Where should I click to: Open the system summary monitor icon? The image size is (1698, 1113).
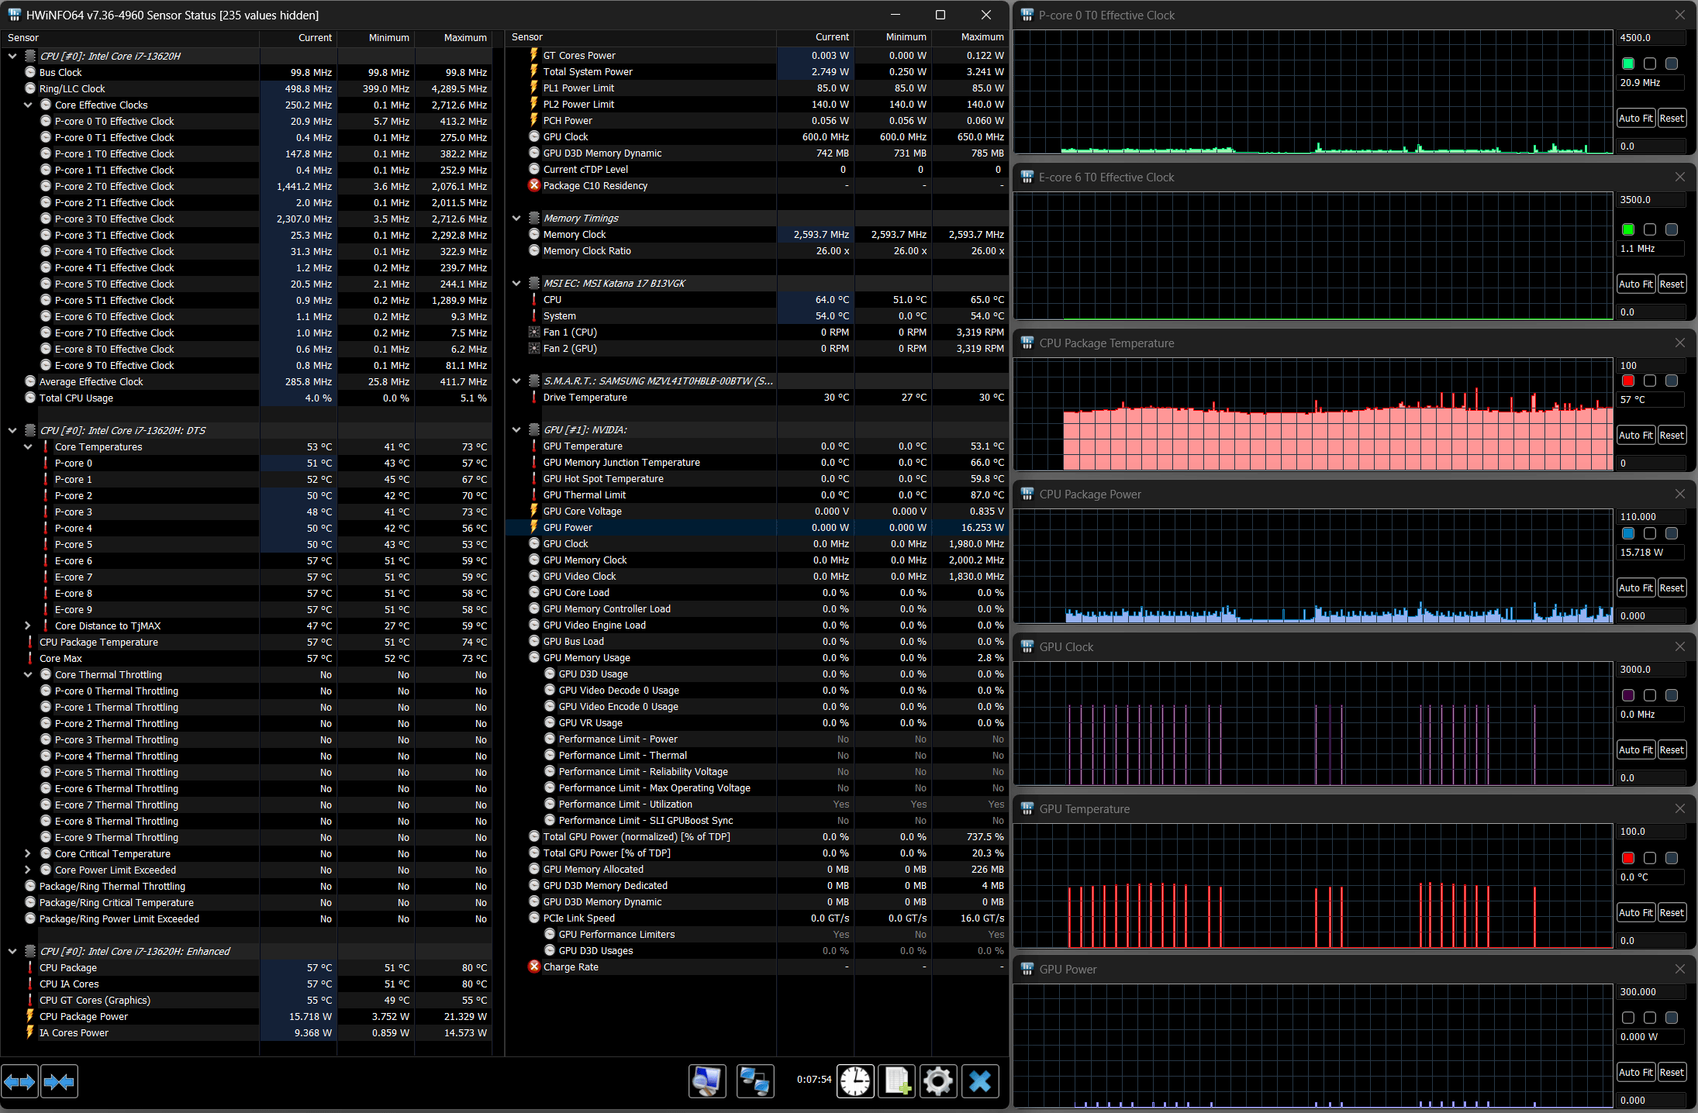click(x=706, y=1081)
